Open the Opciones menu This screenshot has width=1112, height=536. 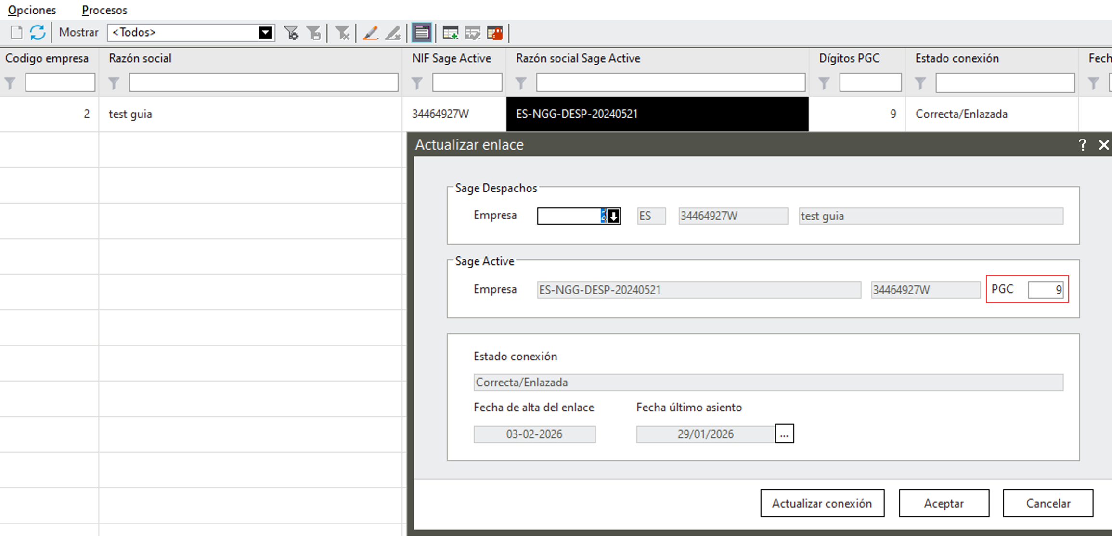(x=32, y=10)
